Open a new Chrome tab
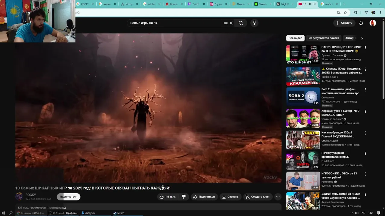This screenshot has width=385, height=216. (344, 4)
